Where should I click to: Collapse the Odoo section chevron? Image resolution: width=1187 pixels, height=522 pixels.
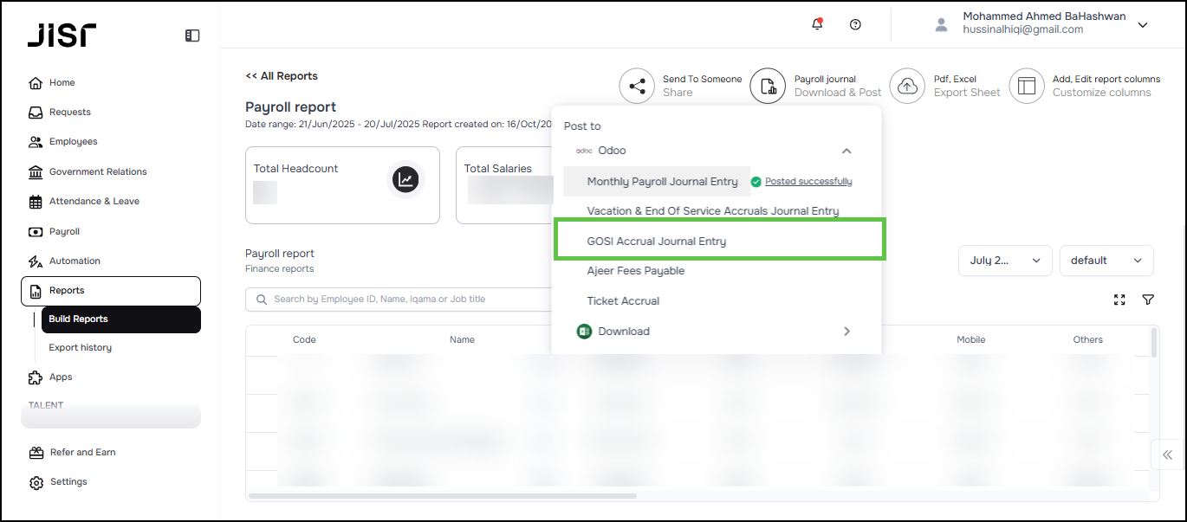point(846,151)
